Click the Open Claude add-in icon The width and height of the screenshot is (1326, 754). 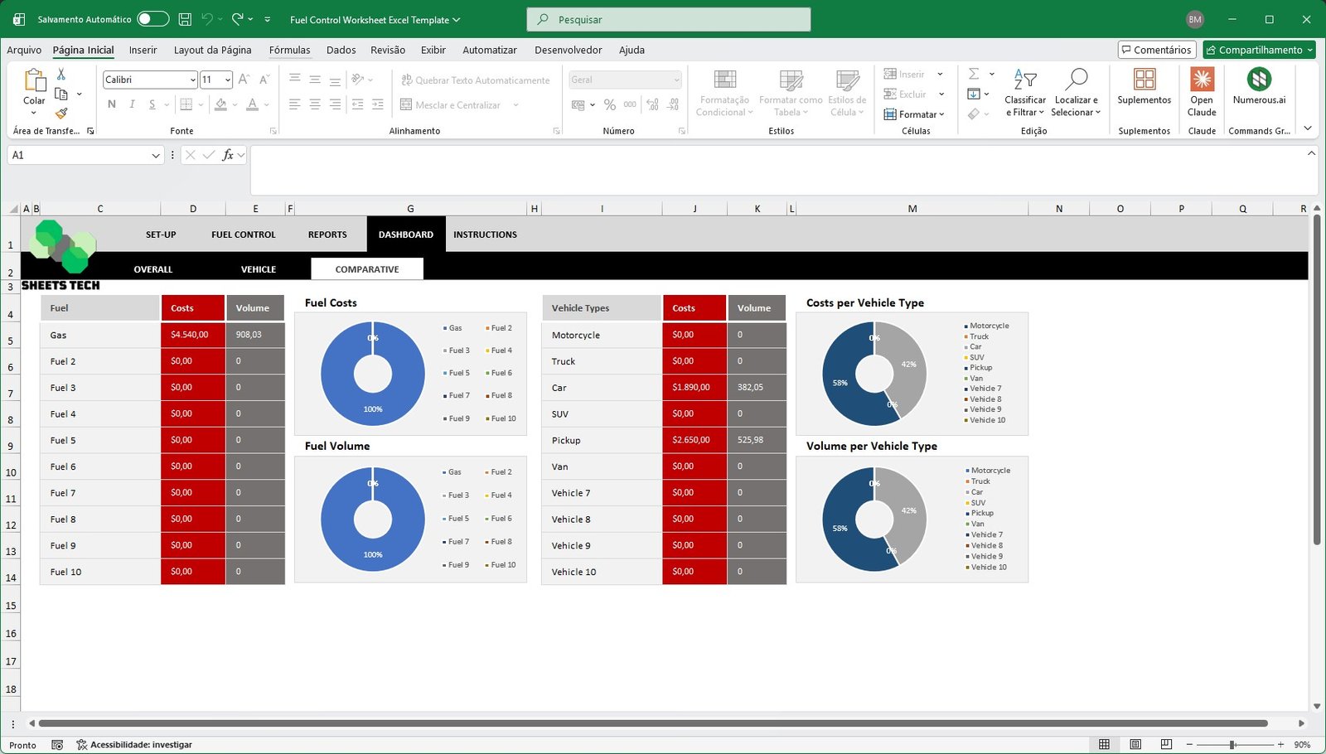1202,80
